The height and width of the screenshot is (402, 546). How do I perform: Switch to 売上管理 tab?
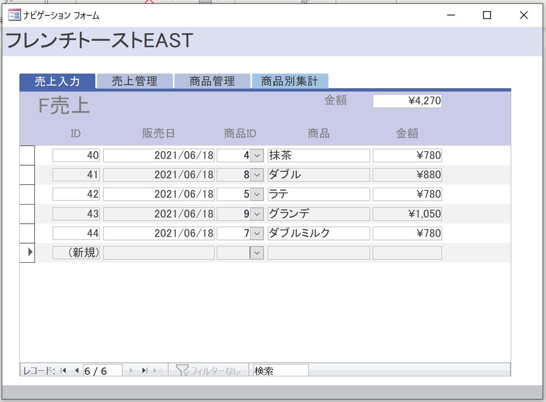pyautogui.click(x=135, y=81)
